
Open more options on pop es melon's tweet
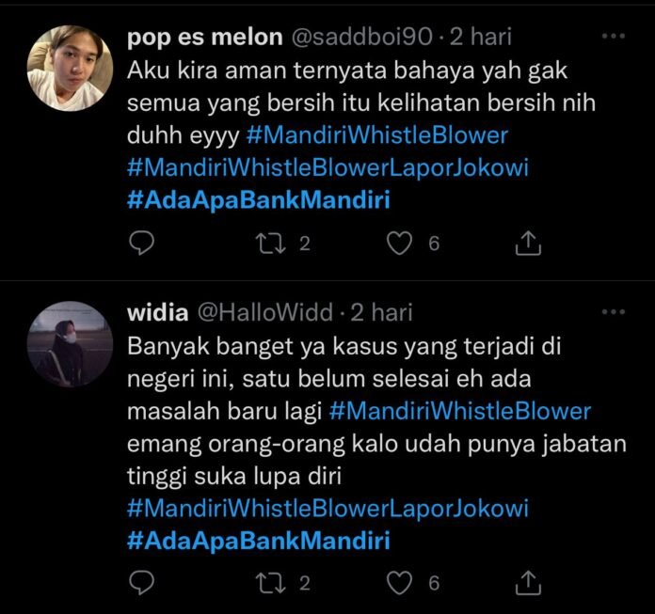click(x=614, y=37)
